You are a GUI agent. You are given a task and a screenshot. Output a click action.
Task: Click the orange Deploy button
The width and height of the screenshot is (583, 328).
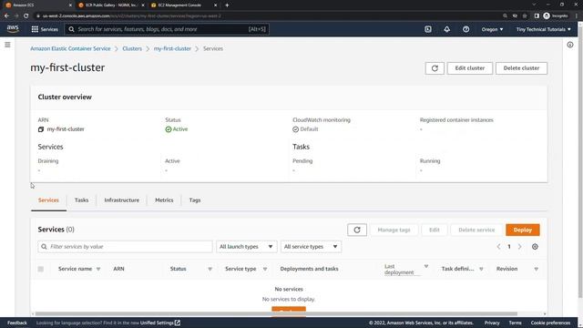pos(522,230)
